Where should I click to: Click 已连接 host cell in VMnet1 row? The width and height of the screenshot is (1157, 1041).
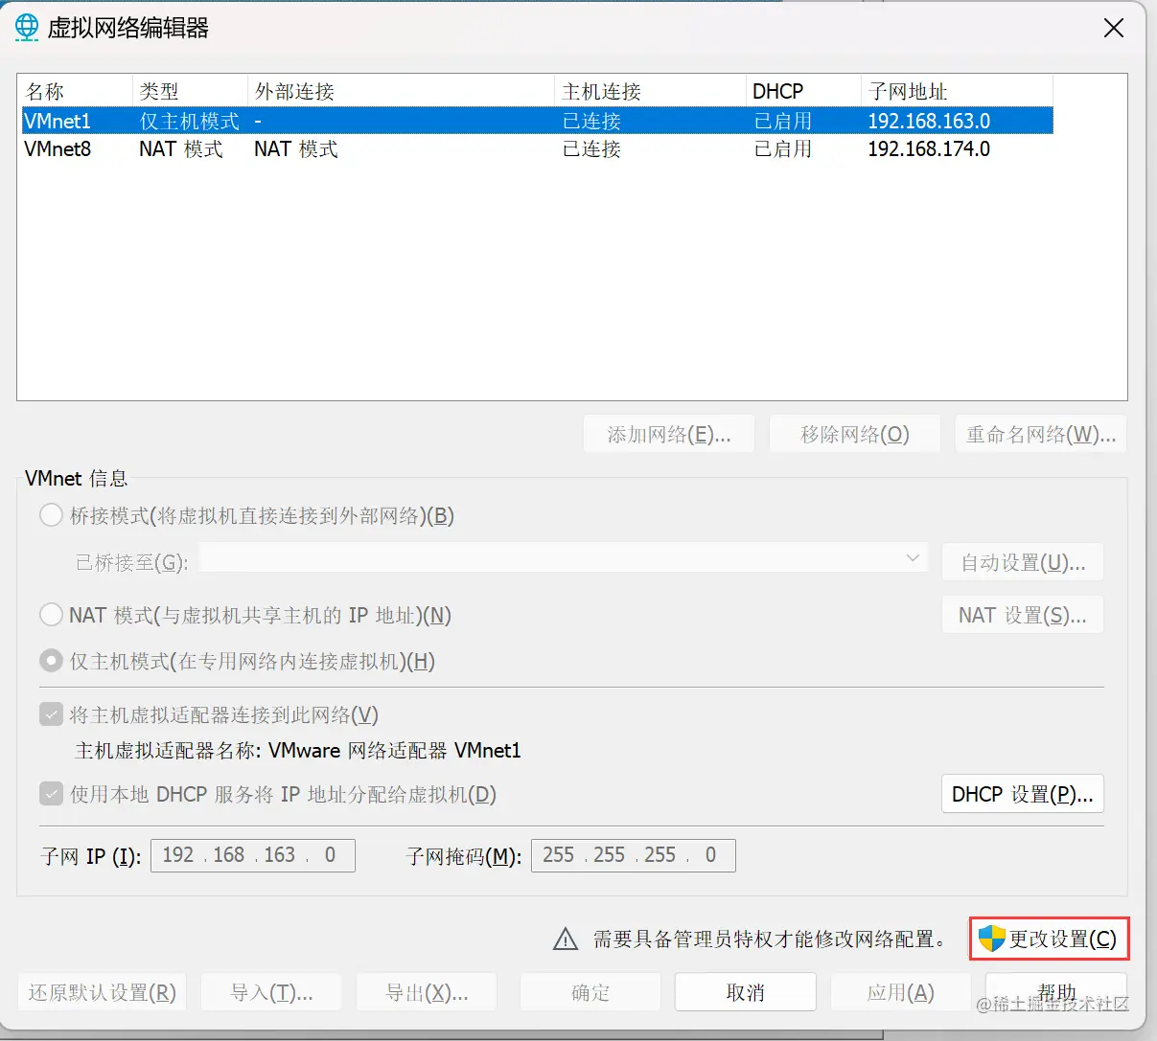point(591,121)
